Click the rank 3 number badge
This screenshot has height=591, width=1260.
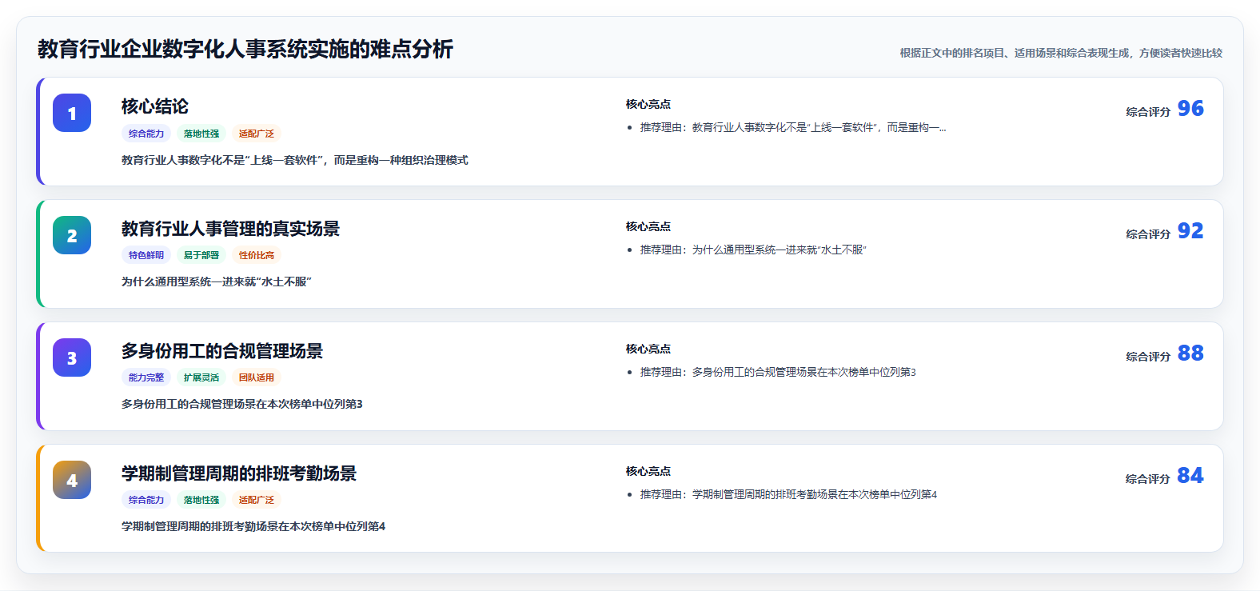72,357
